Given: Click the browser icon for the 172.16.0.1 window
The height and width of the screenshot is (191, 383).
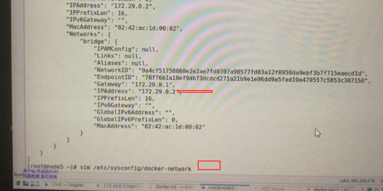Looking at the screenshot, I should pyautogui.click(x=98, y=186).
